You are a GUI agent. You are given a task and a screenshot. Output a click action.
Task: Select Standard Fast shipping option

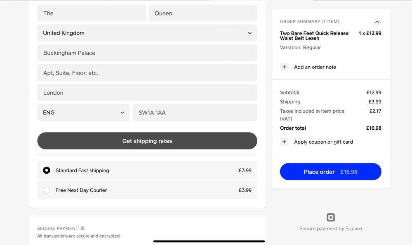click(x=47, y=170)
